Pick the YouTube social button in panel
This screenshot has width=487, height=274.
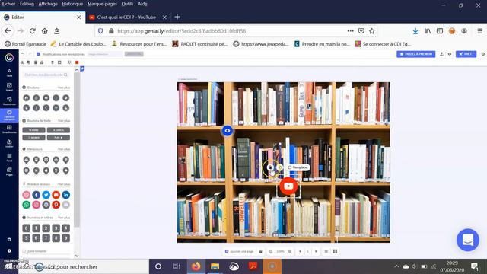tap(56, 195)
